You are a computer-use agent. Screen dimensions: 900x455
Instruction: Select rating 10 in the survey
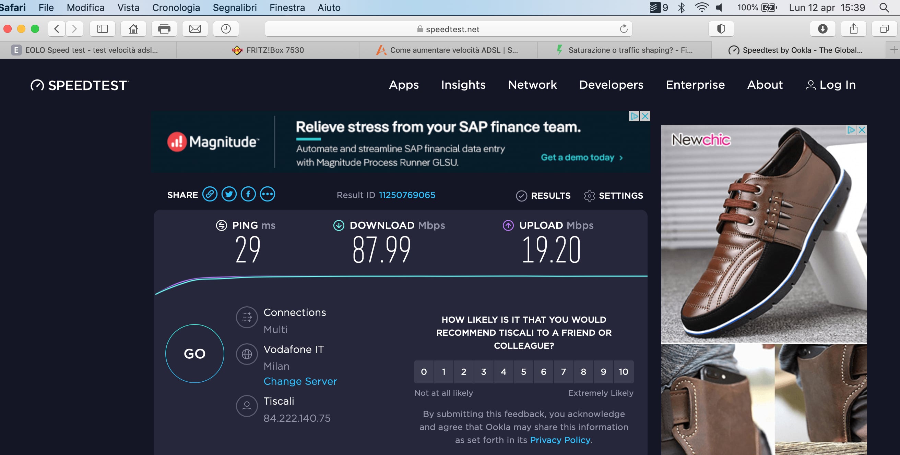pyautogui.click(x=623, y=372)
